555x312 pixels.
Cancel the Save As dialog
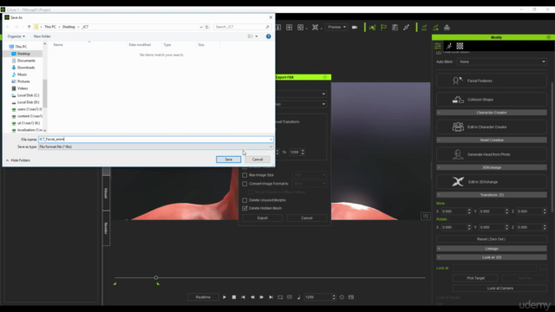(x=258, y=159)
